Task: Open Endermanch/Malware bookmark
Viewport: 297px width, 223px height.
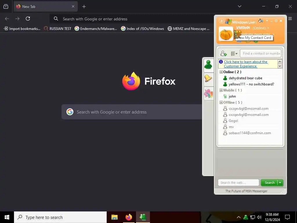Action: 96,29
